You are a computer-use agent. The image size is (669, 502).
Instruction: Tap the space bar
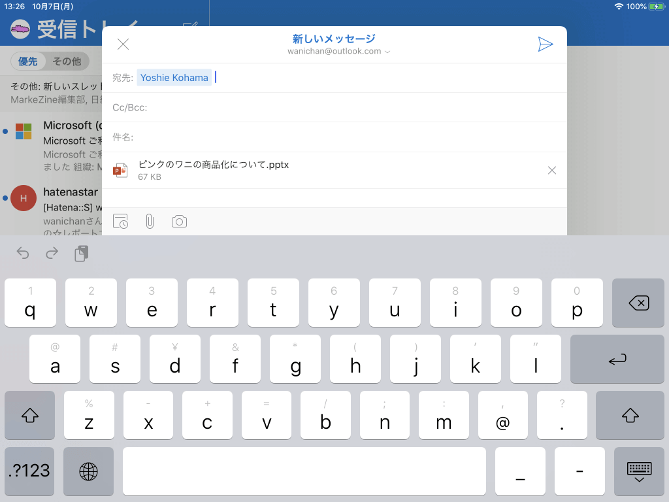pyautogui.click(x=304, y=471)
